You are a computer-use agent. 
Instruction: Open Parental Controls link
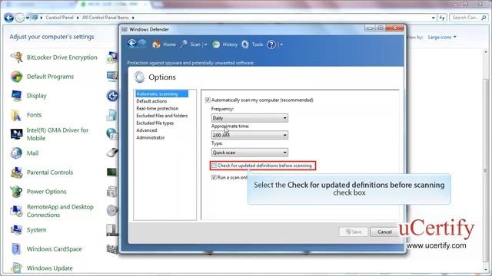pos(50,172)
